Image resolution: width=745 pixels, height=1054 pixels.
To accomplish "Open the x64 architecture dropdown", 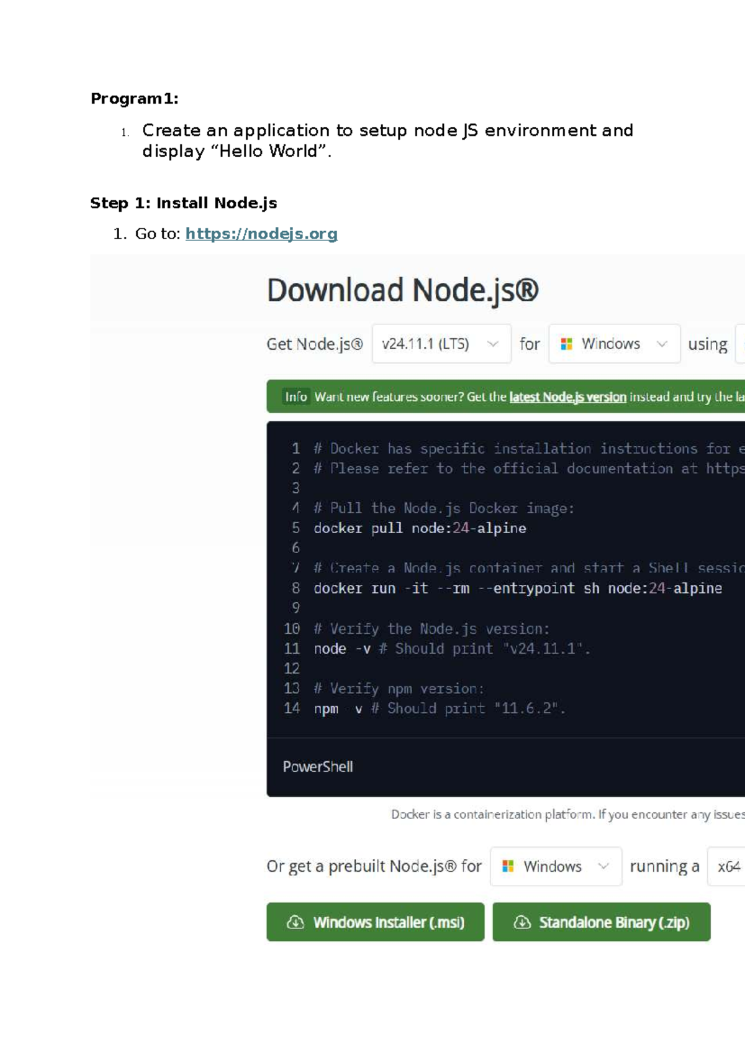I will tap(726, 866).
